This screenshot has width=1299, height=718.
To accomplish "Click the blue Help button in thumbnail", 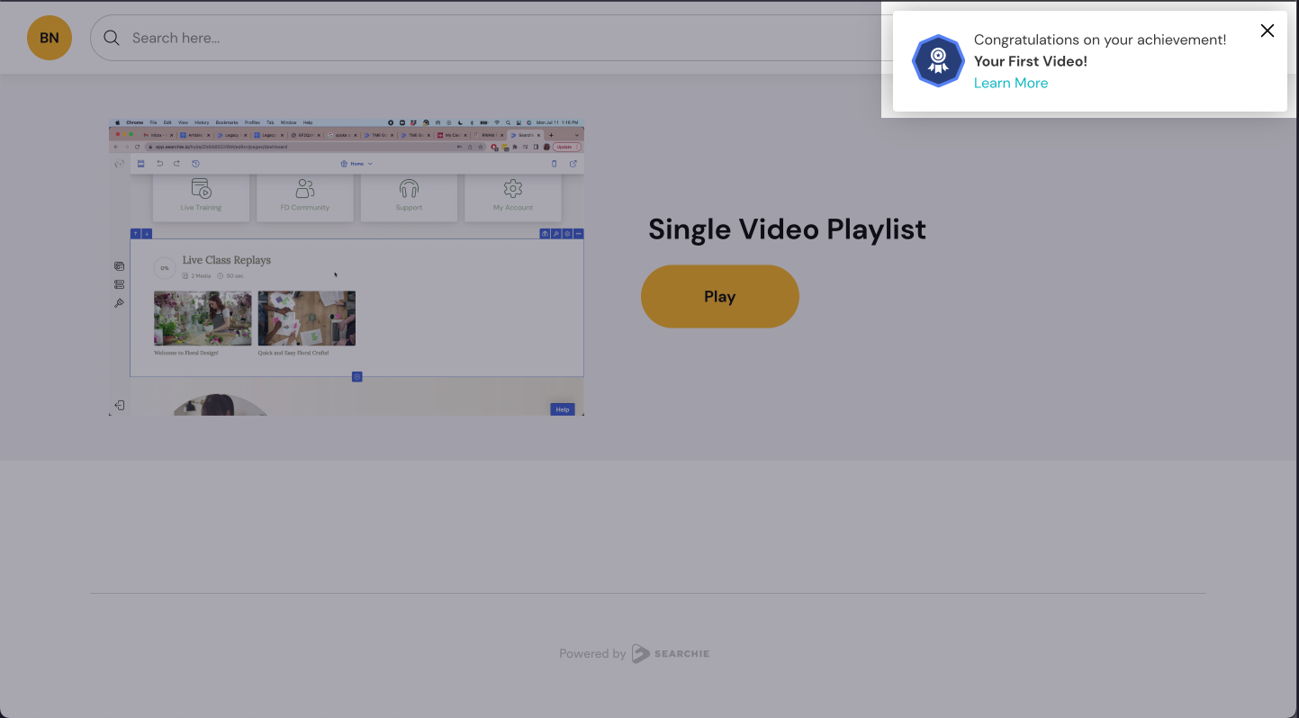I will pos(563,409).
